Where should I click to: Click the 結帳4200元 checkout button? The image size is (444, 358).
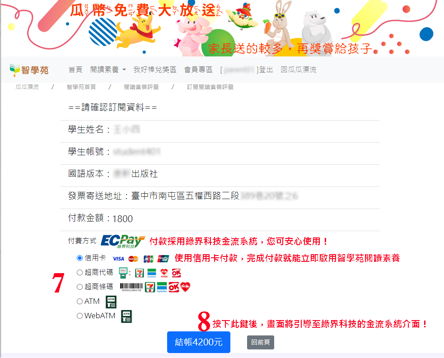coord(198,342)
